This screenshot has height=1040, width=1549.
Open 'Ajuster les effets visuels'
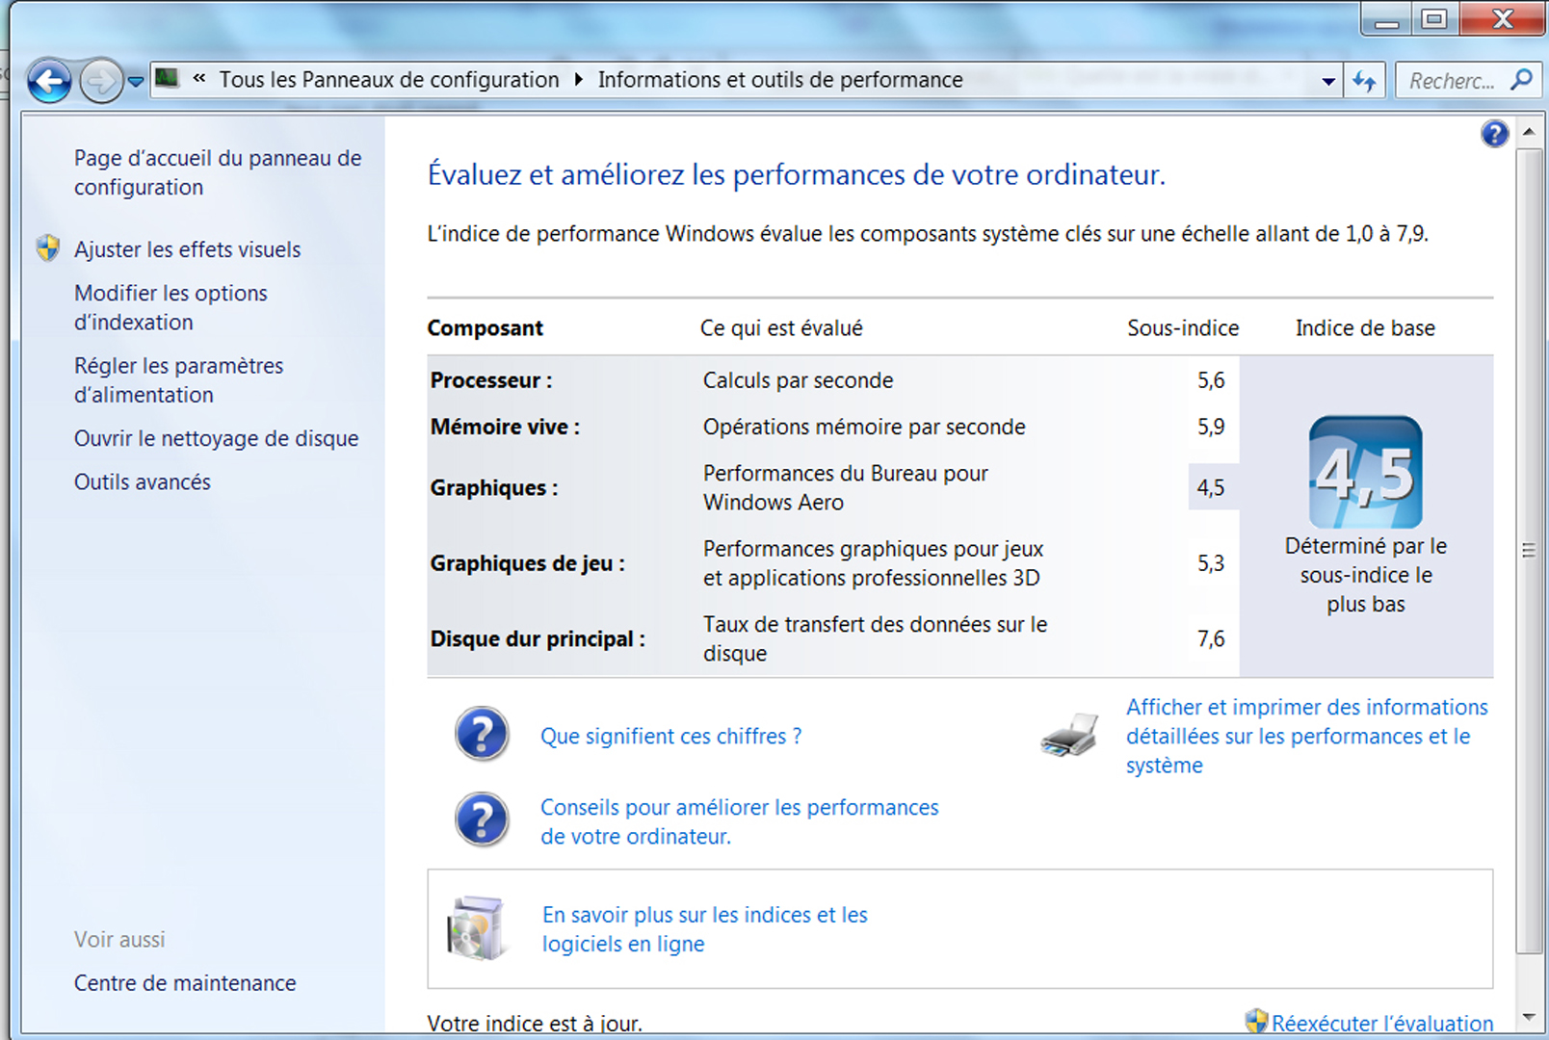pyautogui.click(x=187, y=249)
